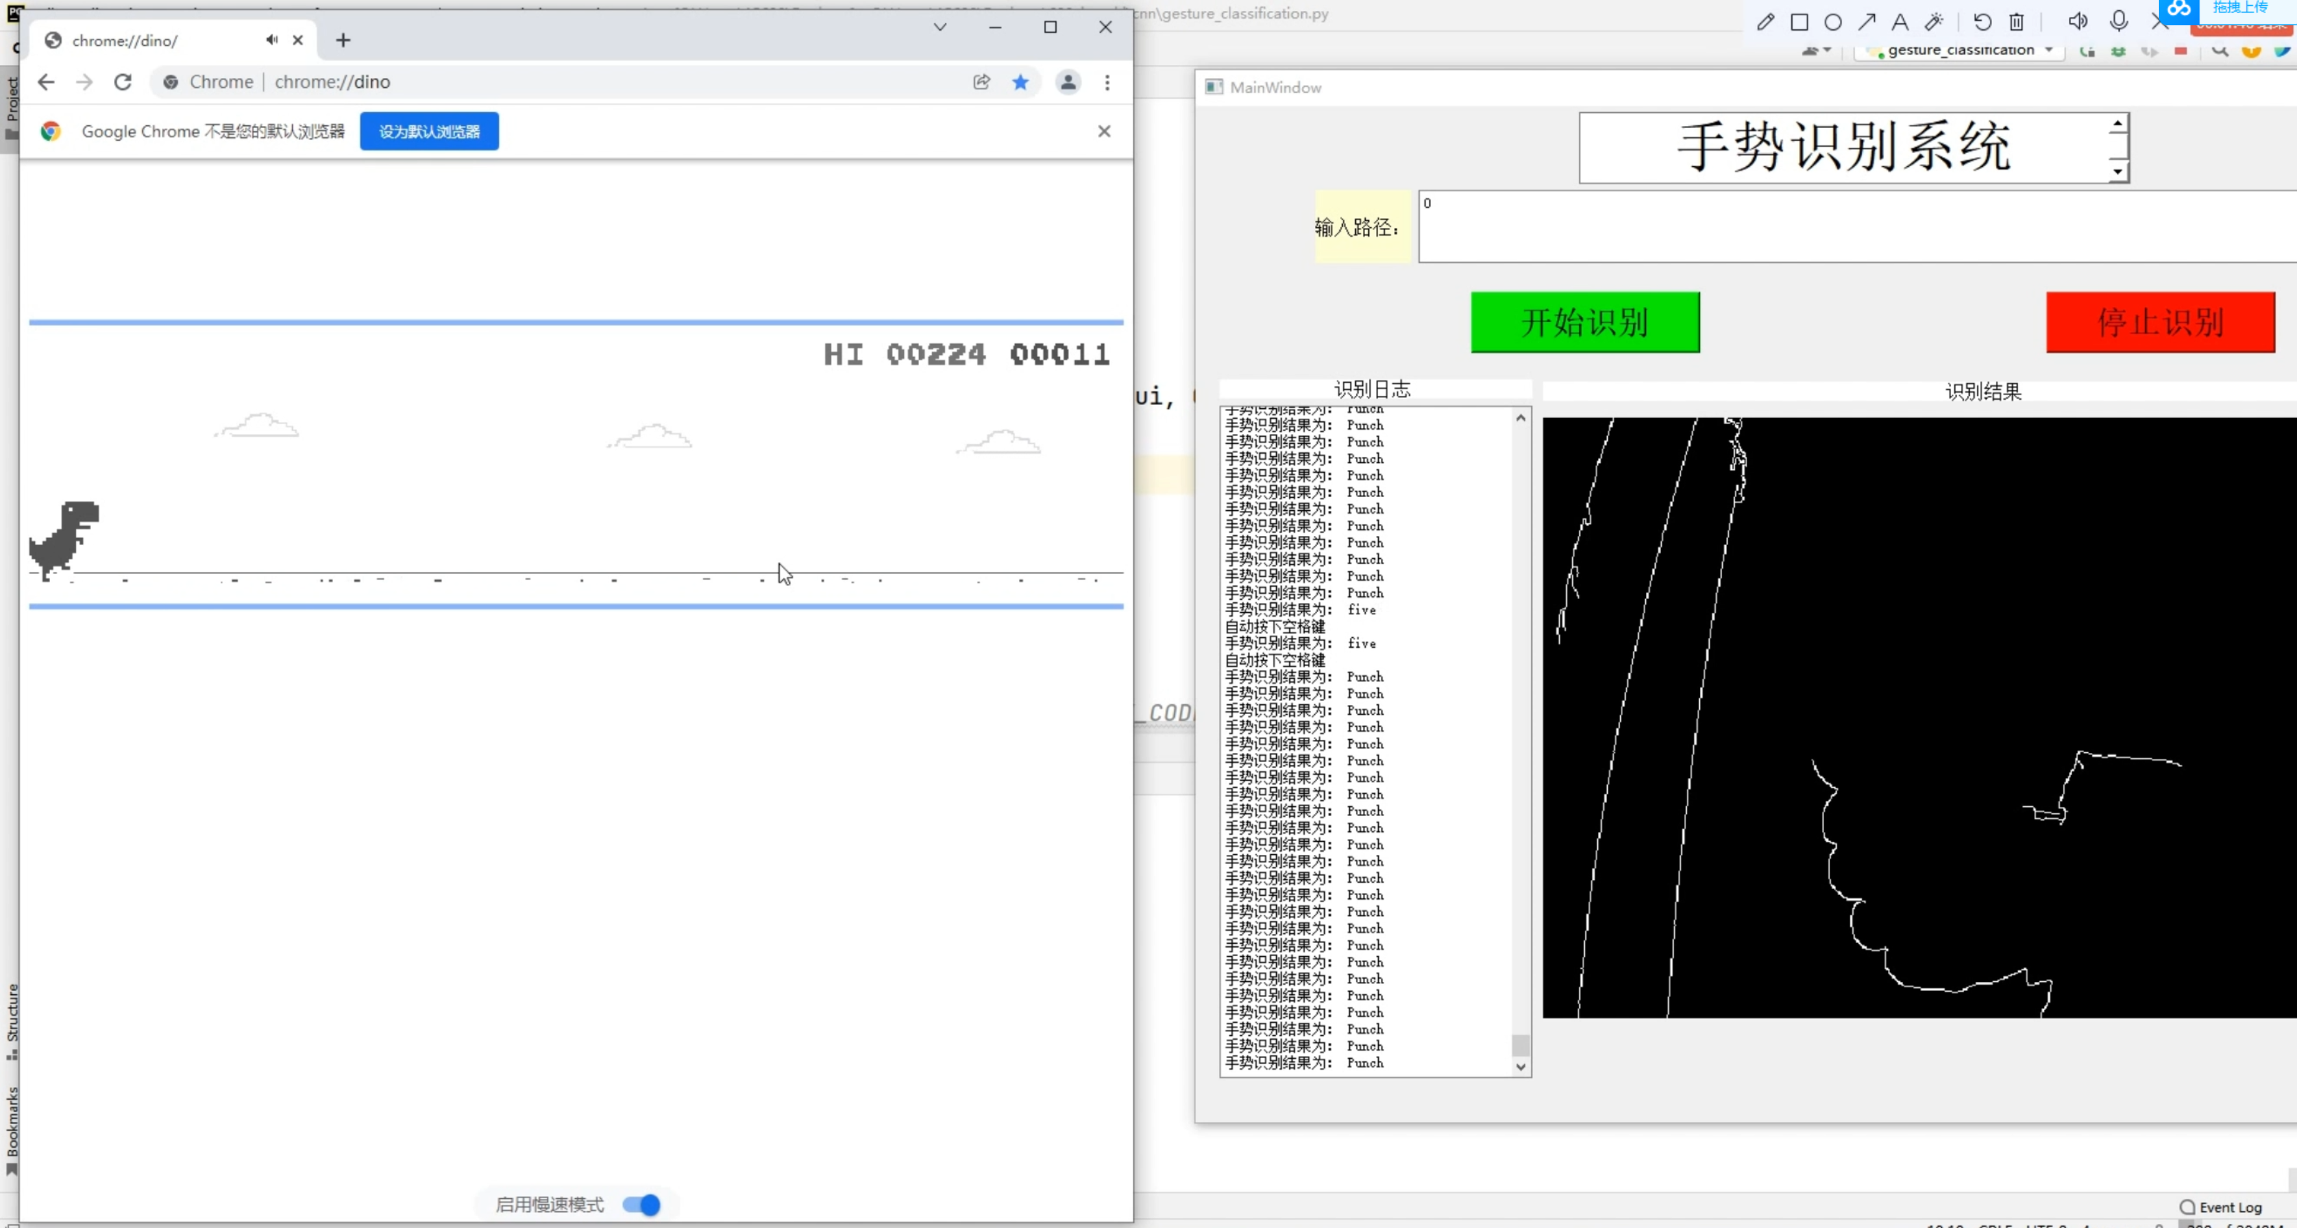Click the 设为默认浏览器 button
This screenshot has height=1228, width=2297.
tap(429, 131)
